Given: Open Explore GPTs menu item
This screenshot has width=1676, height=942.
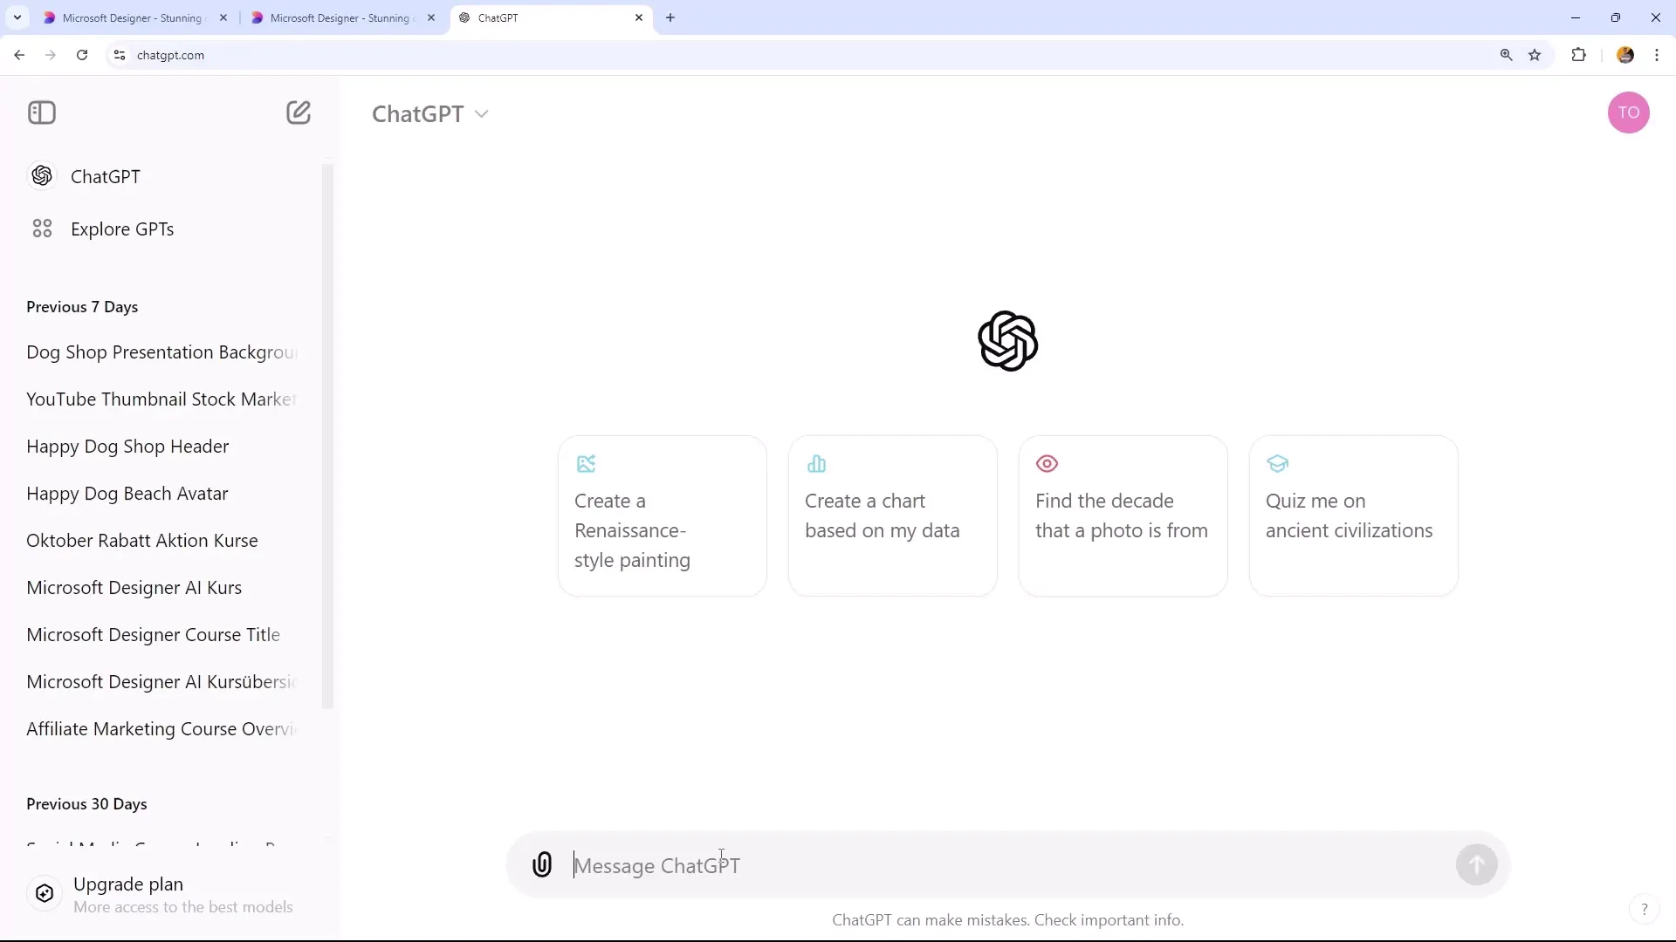Looking at the screenshot, I should 122,229.
